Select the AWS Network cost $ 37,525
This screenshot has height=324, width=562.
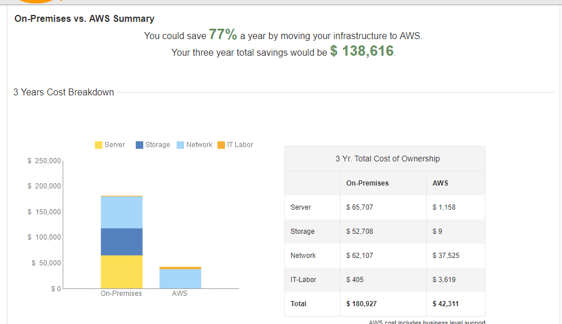[446, 256]
